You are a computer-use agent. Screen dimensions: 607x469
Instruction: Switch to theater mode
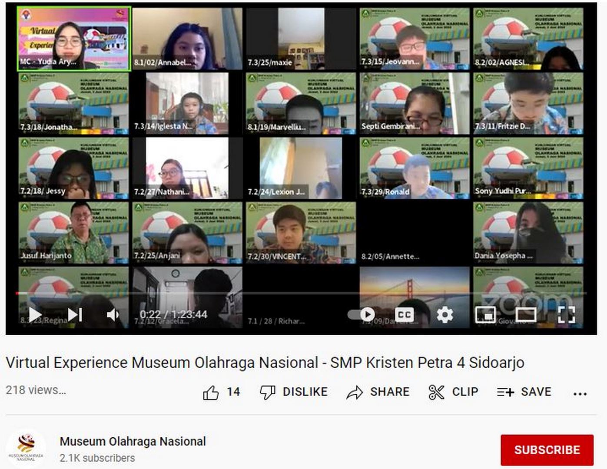[x=526, y=314]
